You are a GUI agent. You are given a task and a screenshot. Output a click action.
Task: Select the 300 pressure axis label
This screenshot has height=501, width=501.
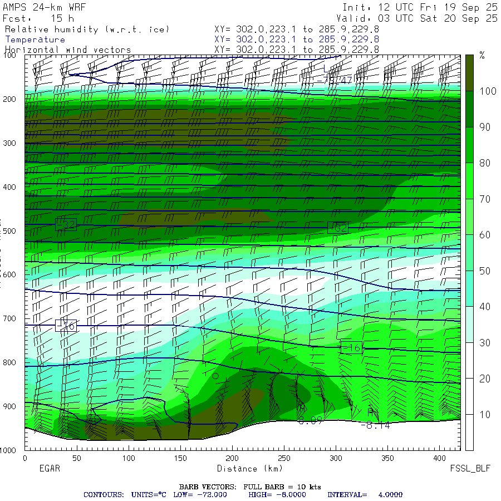pos(9,143)
